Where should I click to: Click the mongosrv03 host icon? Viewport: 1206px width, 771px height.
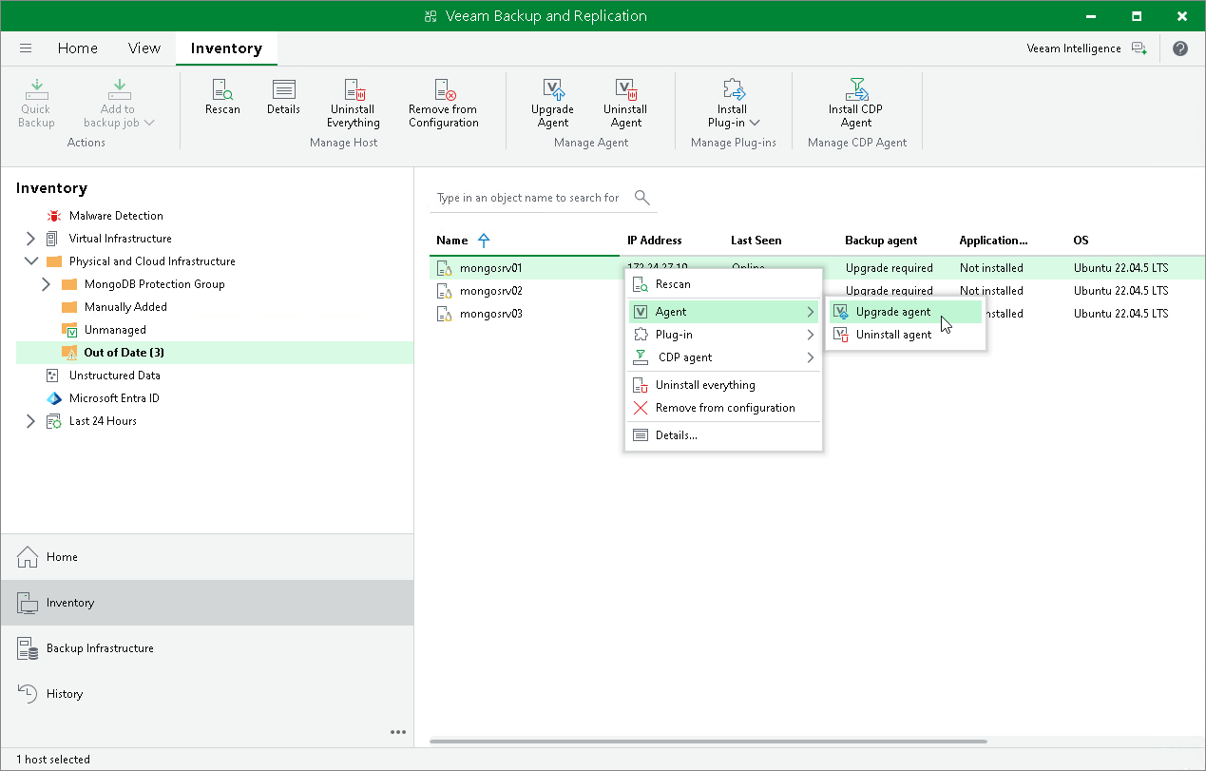(444, 314)
